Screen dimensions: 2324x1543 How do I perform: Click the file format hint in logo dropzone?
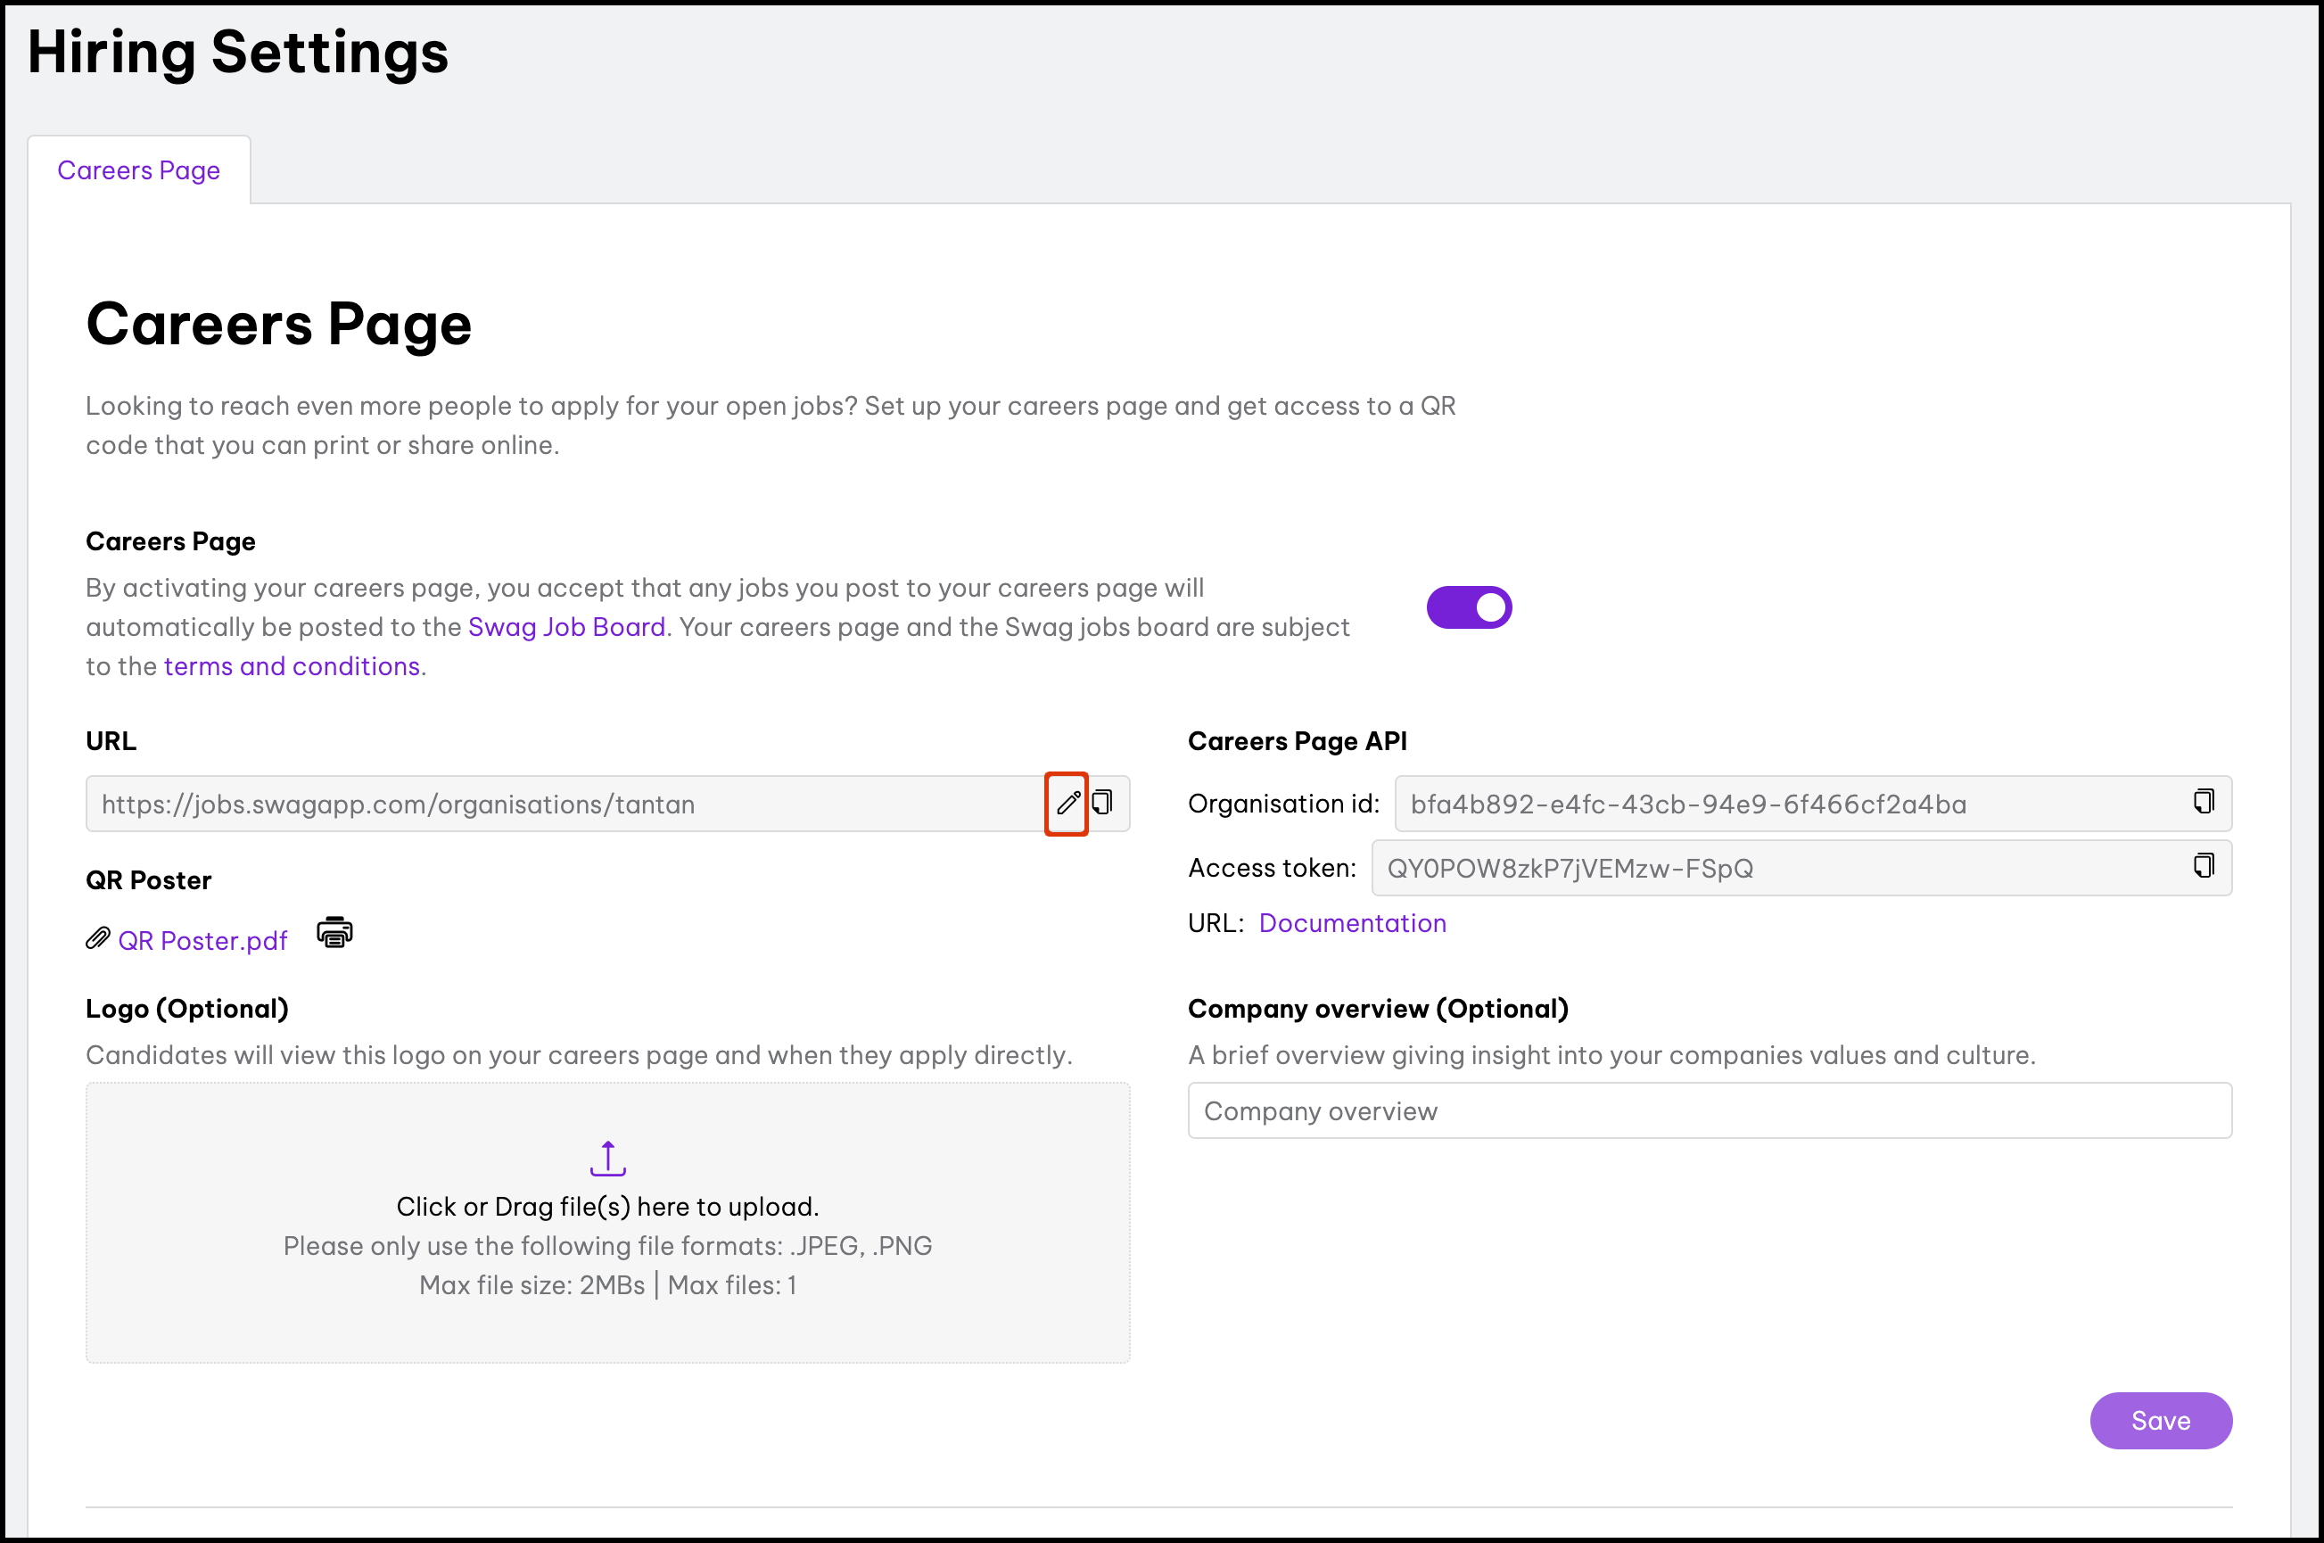(607, 1246)
